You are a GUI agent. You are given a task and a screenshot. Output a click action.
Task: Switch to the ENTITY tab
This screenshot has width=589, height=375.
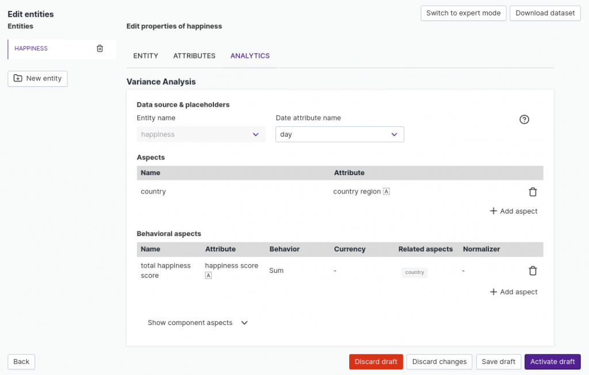click(x=146, y=56)
